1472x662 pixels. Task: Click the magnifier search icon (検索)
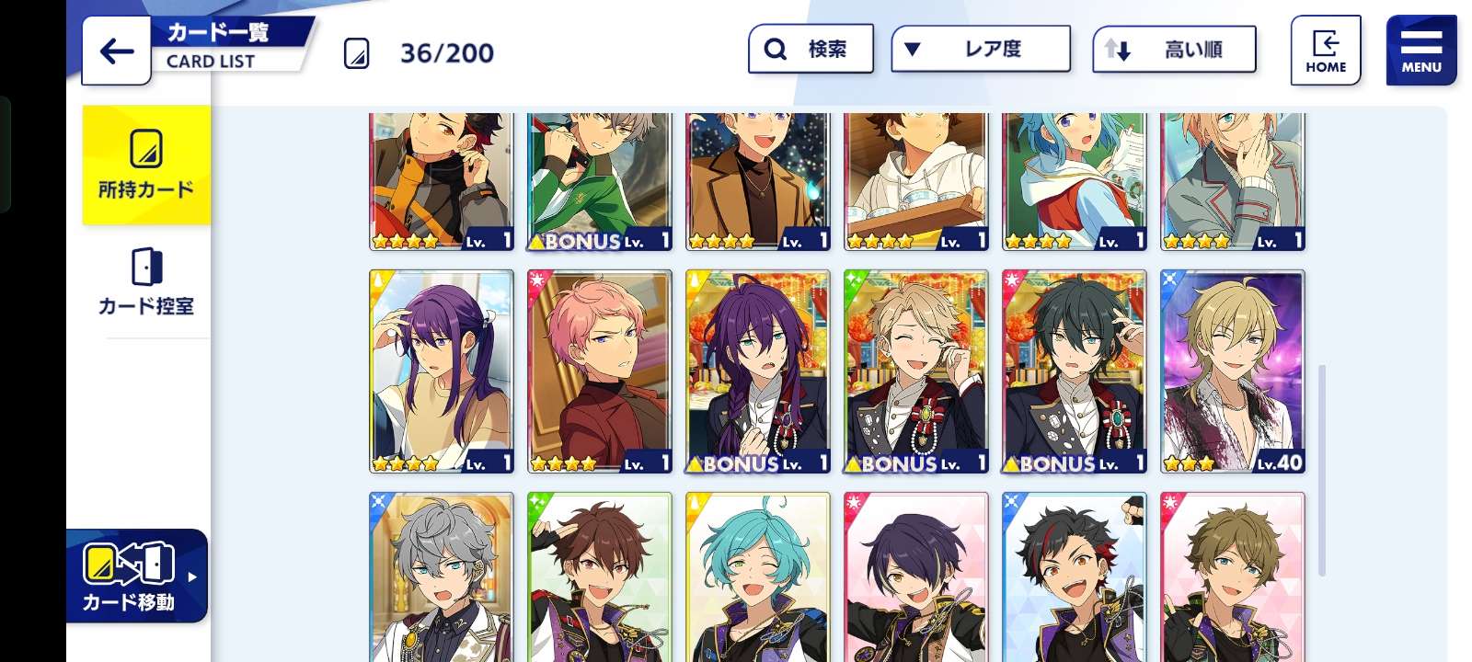coord(776,49)
